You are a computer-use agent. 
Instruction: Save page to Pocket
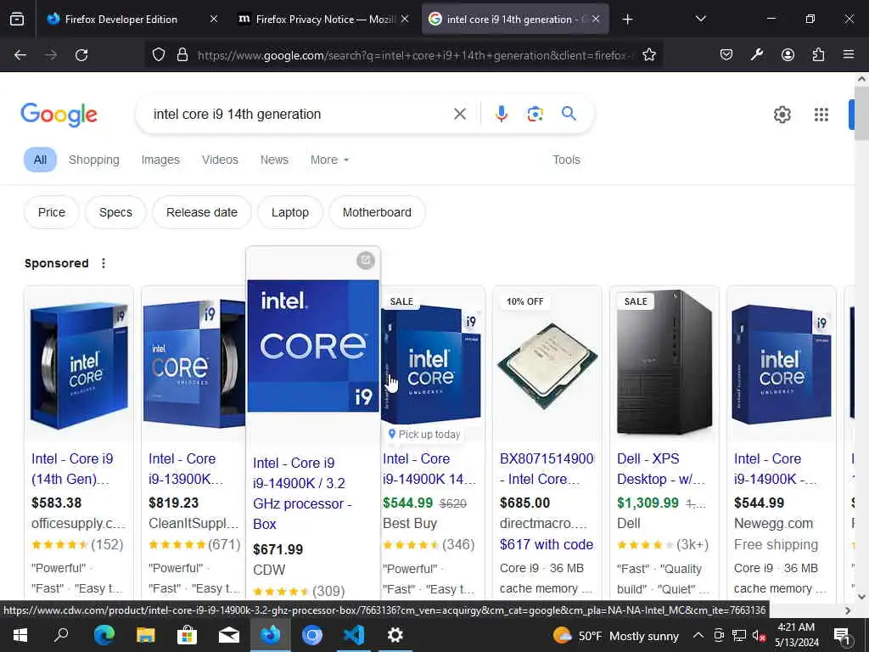(726, 55)
